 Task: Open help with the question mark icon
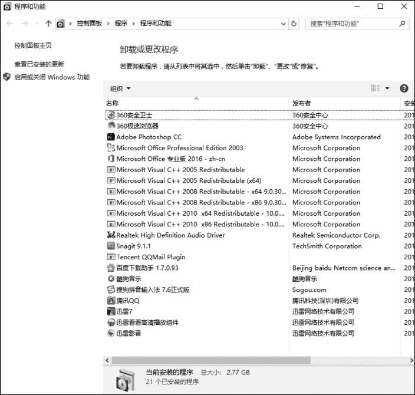pos(404,88)
